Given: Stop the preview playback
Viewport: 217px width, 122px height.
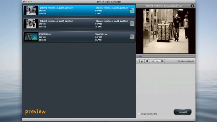Looking at the screenshot, I should 147,61.
